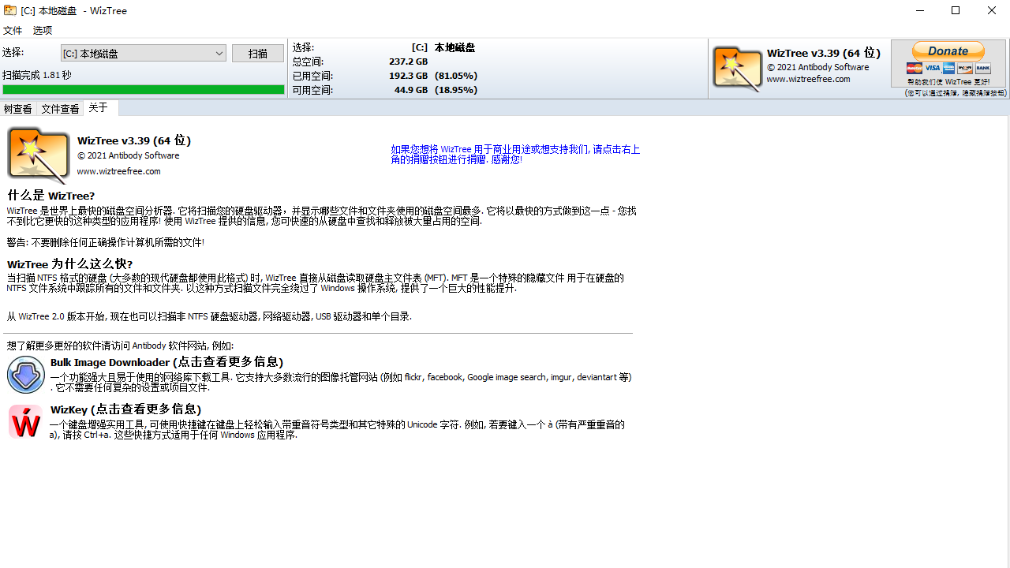Open the drive selection dropdown
Image resolution: width=1010 pixels, height=568 pixels.
point(220,53)
